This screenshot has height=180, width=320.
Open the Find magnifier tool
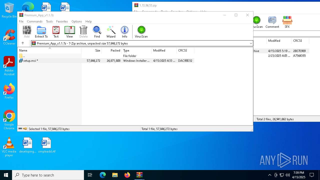coord(97,32)
